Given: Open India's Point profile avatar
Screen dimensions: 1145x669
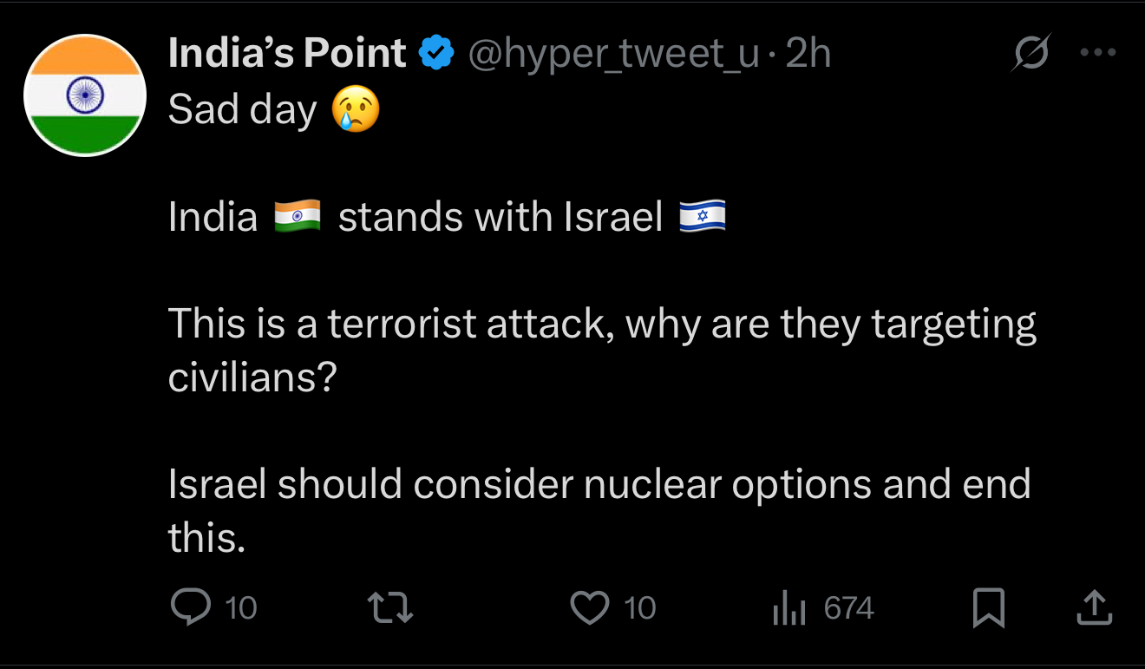Looking at the screenshot, I should tap(85, 95).
